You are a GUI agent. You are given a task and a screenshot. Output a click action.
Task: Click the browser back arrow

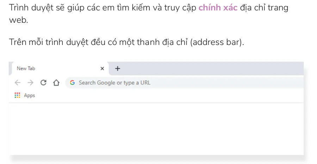(18, 83)
